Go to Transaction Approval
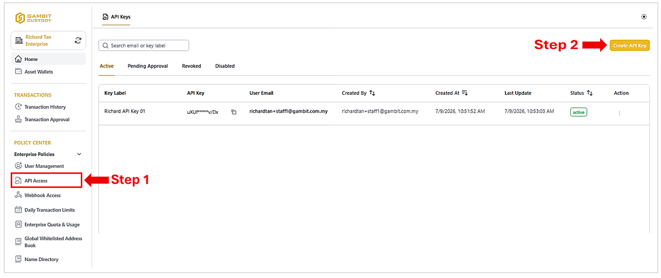 point(47,119)
